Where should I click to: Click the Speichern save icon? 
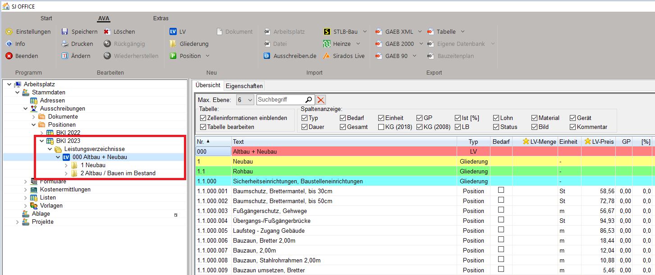[x=64, y=31]
